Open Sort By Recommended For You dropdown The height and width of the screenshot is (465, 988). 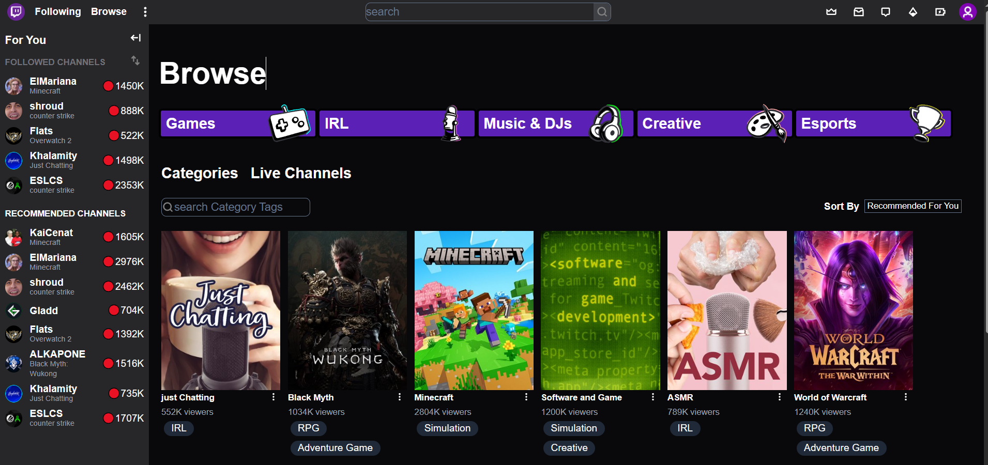point(913,206)
